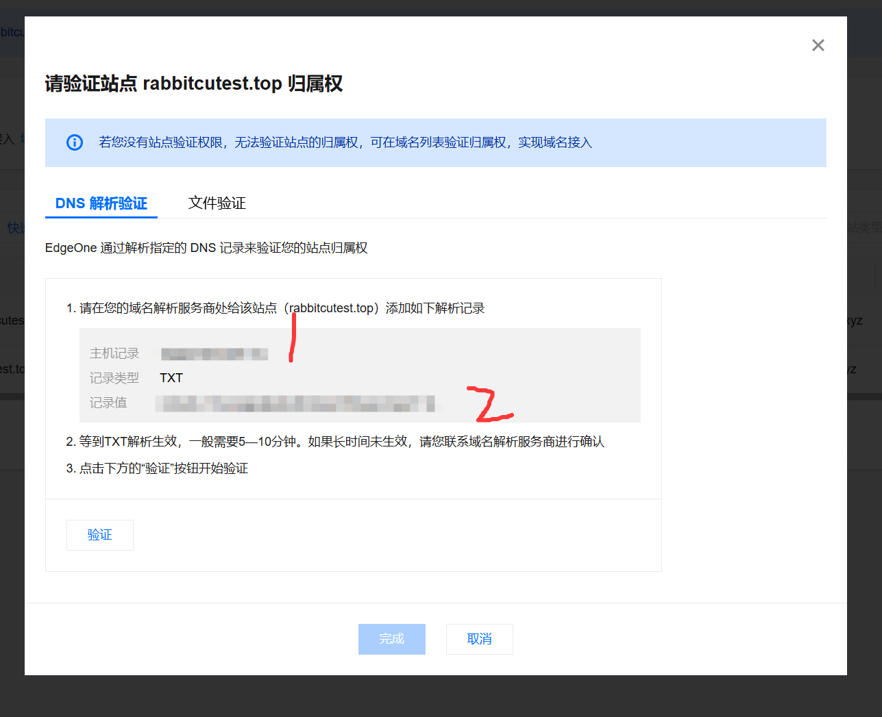Close the site ownership verification dialog
This screenshot has height=717, width=882.
[818, 45]
